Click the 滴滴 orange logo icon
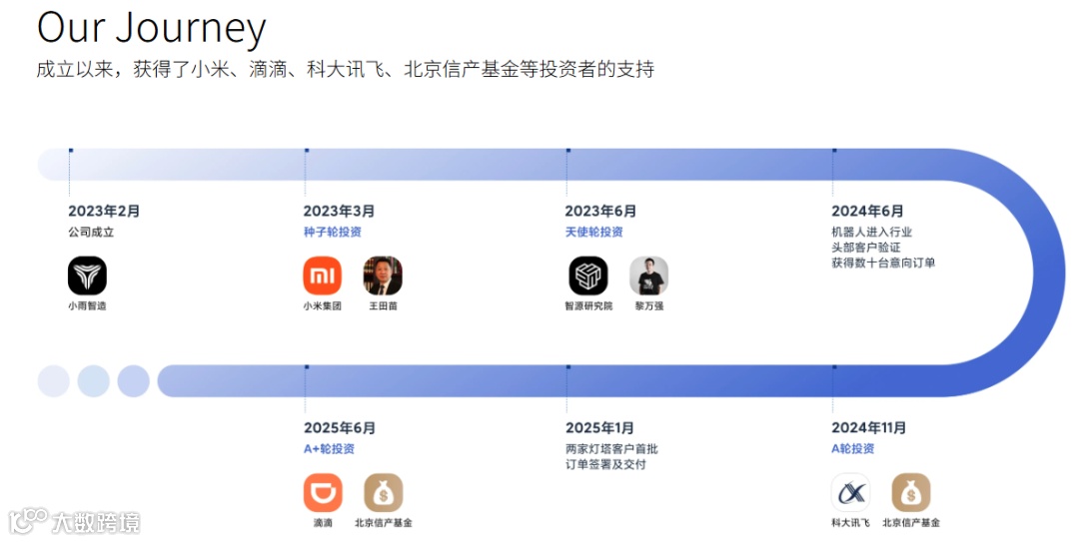The image size is (1079, 542). (x=323, y=492)
